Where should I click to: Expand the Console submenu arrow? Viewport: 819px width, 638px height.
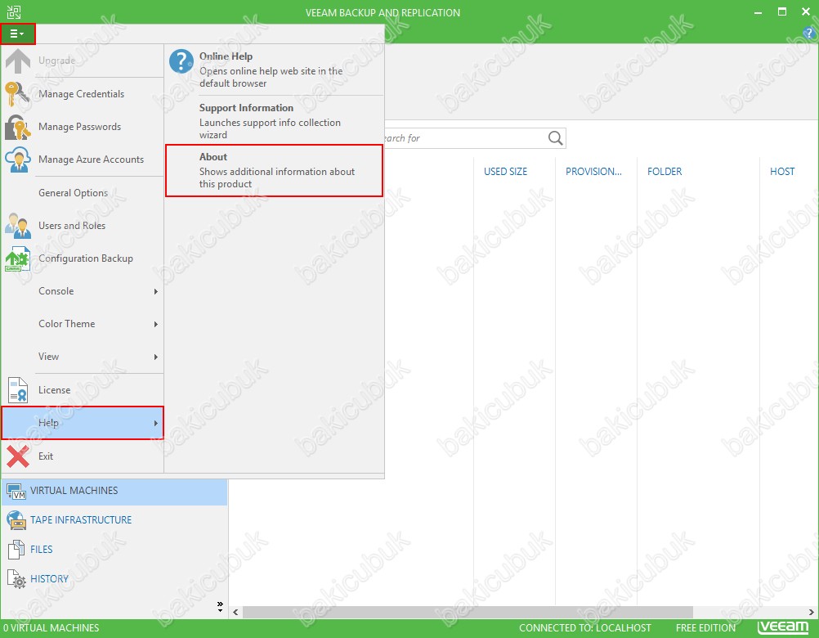(x=155, y=291)
